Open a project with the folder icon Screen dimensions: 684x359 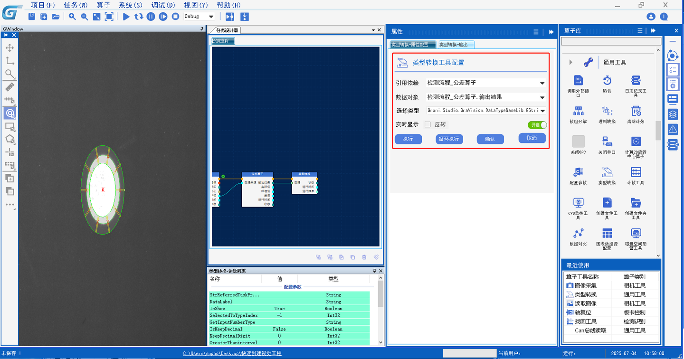point(56,17)
